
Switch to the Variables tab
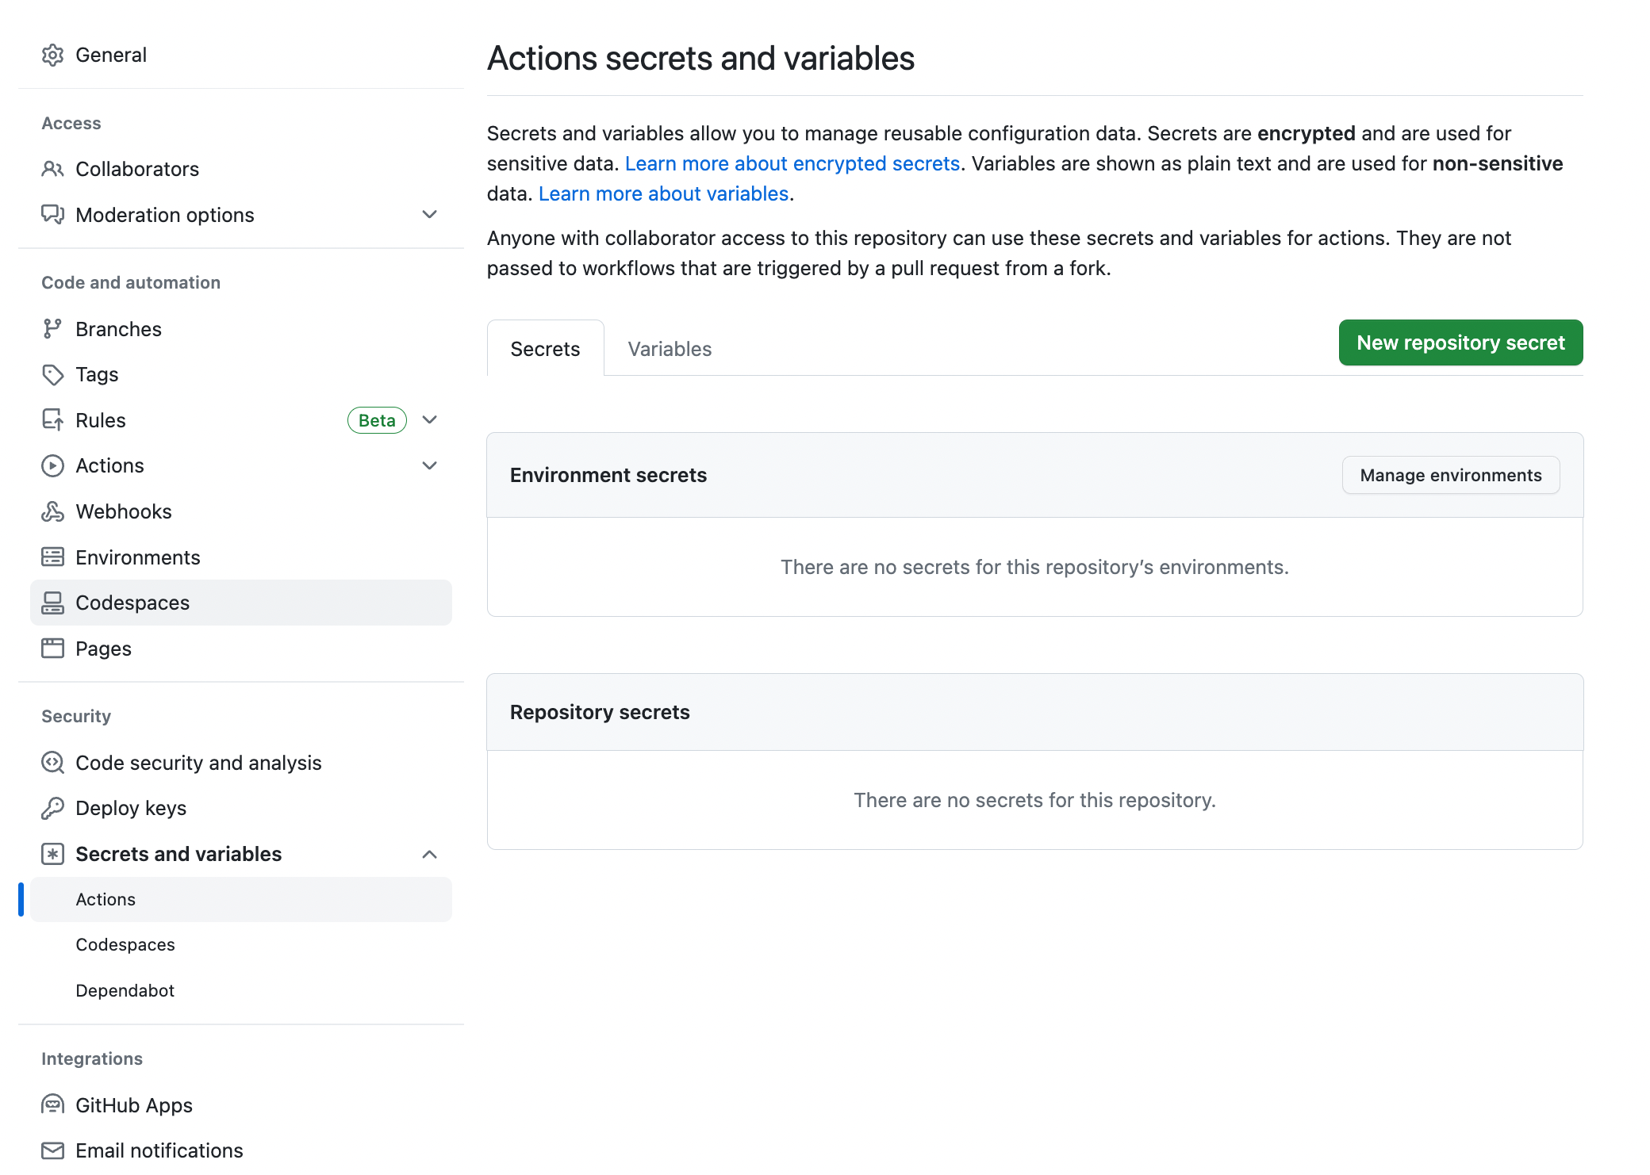coord(669,349)
